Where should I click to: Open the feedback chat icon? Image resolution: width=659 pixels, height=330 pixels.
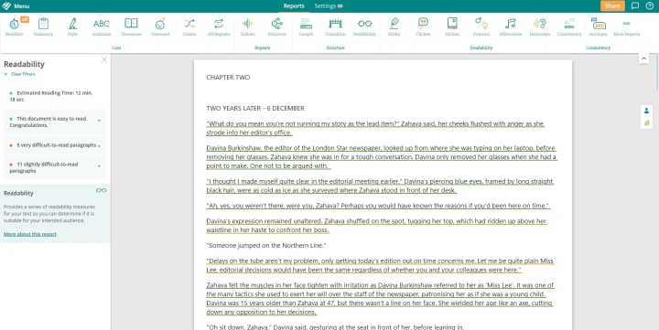click(x=635, y=5)
